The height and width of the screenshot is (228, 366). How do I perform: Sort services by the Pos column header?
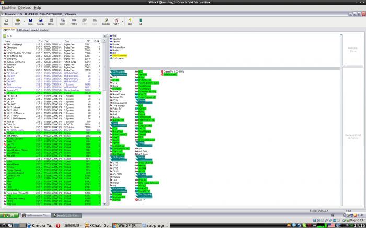[38, 41]
